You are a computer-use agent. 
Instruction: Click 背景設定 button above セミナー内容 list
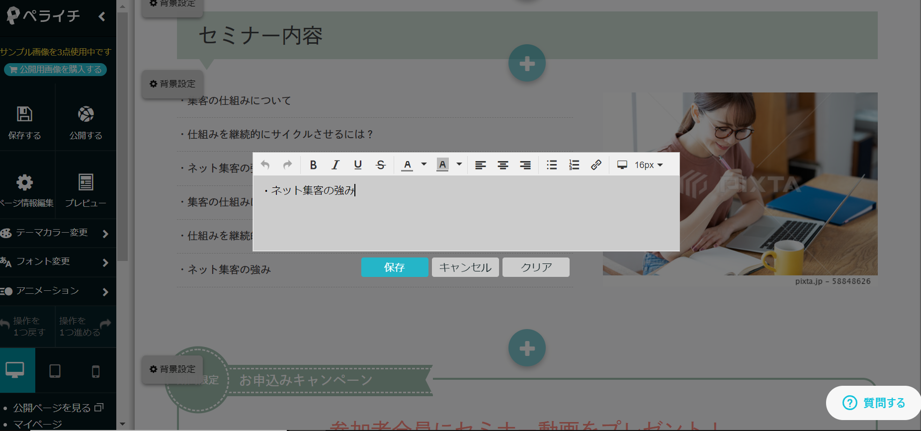(172, 84)
